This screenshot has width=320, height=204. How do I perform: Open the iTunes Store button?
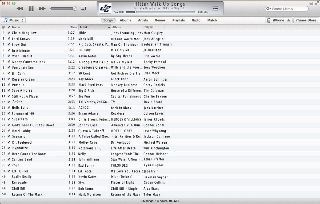click(306, 20)
